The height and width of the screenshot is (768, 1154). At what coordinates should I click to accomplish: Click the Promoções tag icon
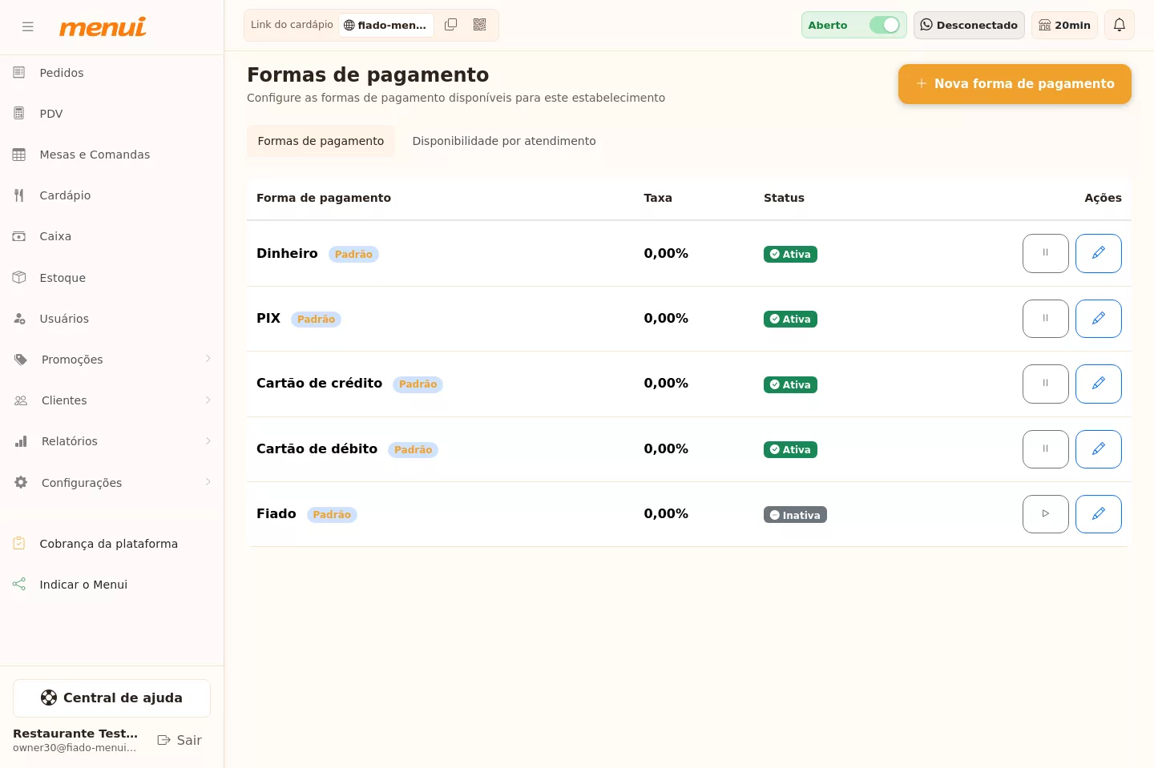pos(21,360)
